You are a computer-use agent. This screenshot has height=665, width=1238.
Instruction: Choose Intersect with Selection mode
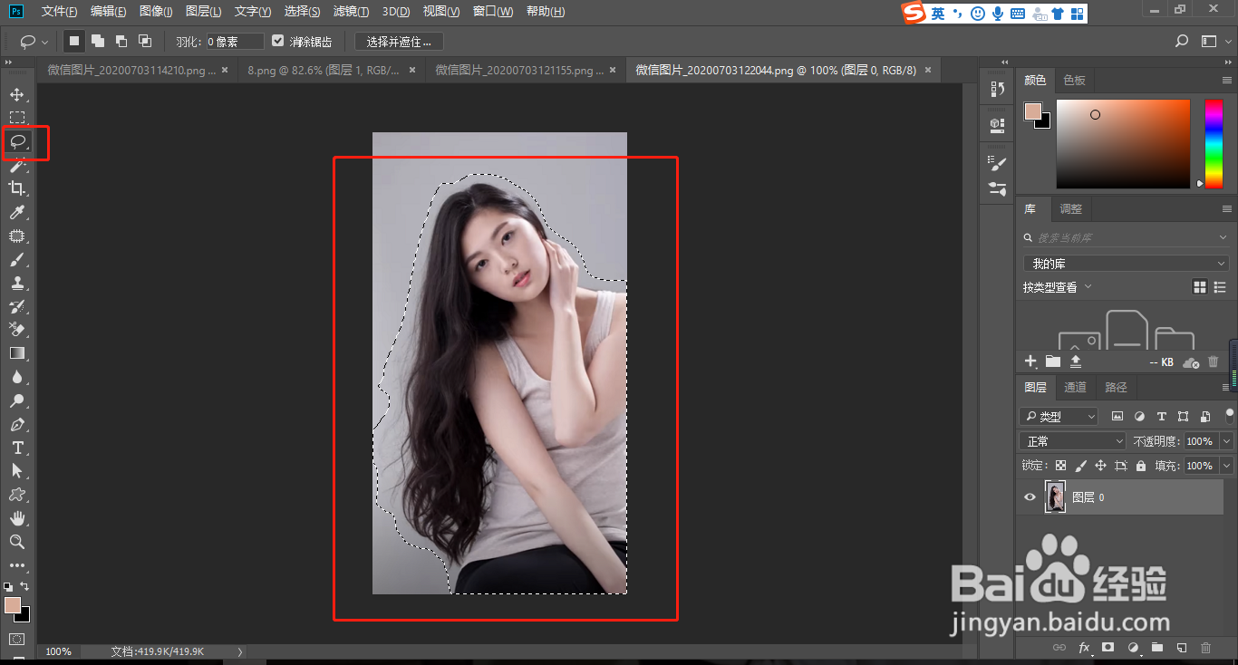(x=145, y=41)
